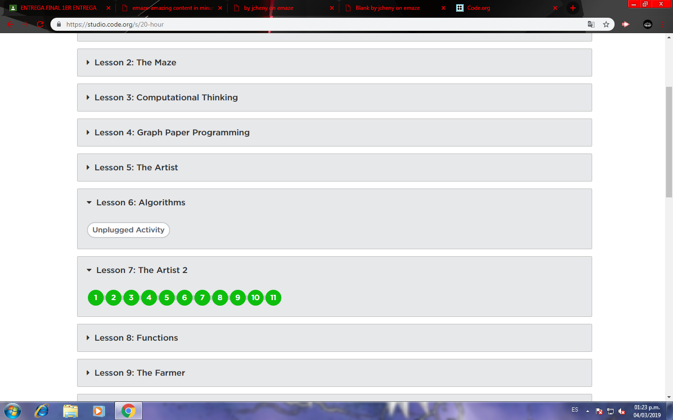The image size is (673, 420).
Task: Reload the page
Action: pyautogui.click(x=41, y=24)
